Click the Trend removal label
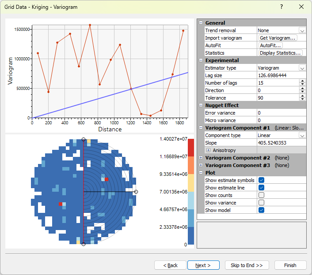 (220, 30)
